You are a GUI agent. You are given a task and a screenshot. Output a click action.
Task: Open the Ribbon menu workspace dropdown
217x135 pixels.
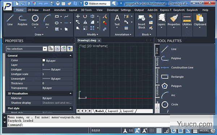point(97,4)
